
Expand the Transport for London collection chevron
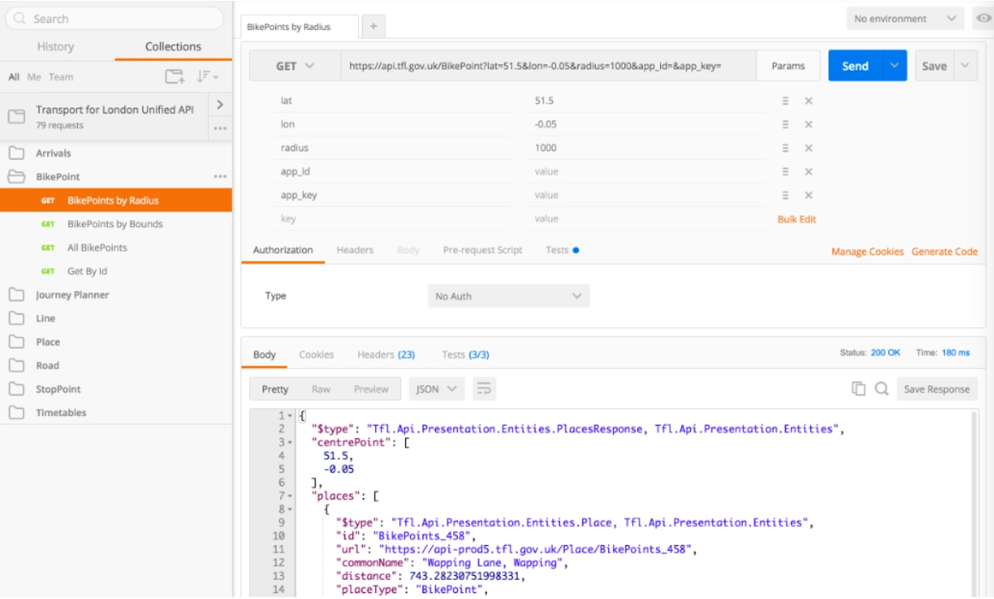(x=220, y=104)
